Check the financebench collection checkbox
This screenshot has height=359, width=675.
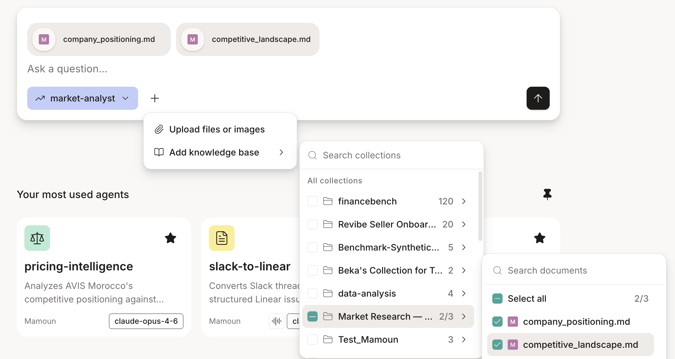pyautogui.click(x=312, y=201)
